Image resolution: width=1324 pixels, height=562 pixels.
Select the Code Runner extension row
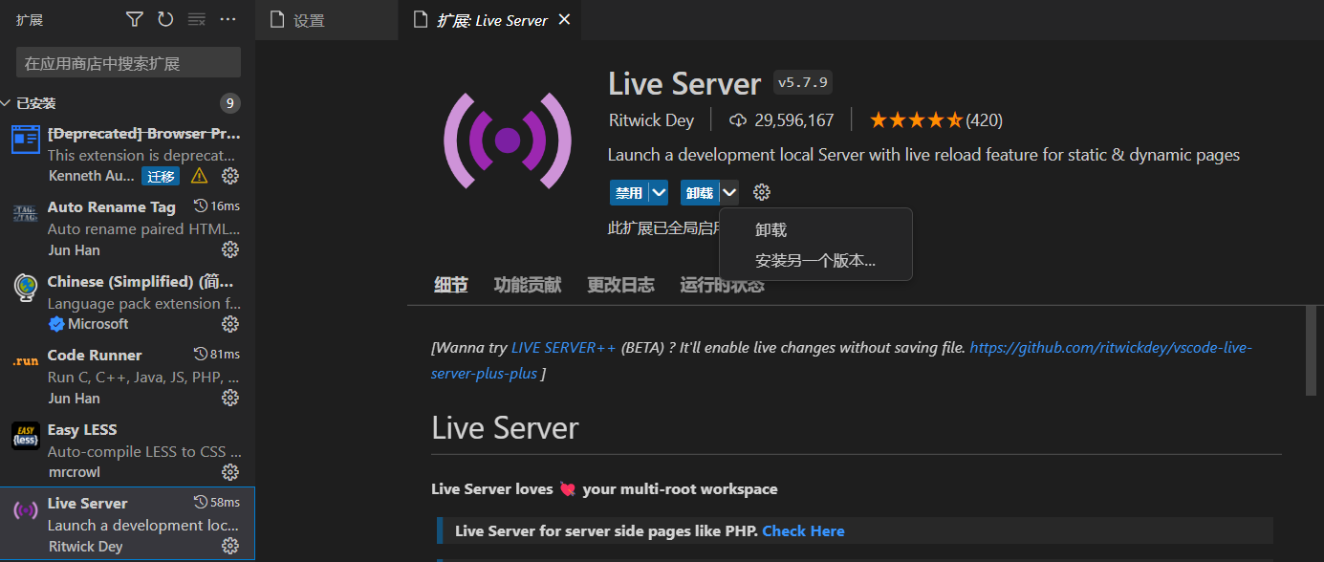(x=127, y=377)
